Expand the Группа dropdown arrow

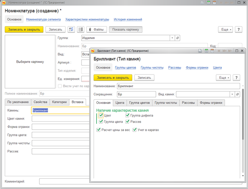point(172,38)
